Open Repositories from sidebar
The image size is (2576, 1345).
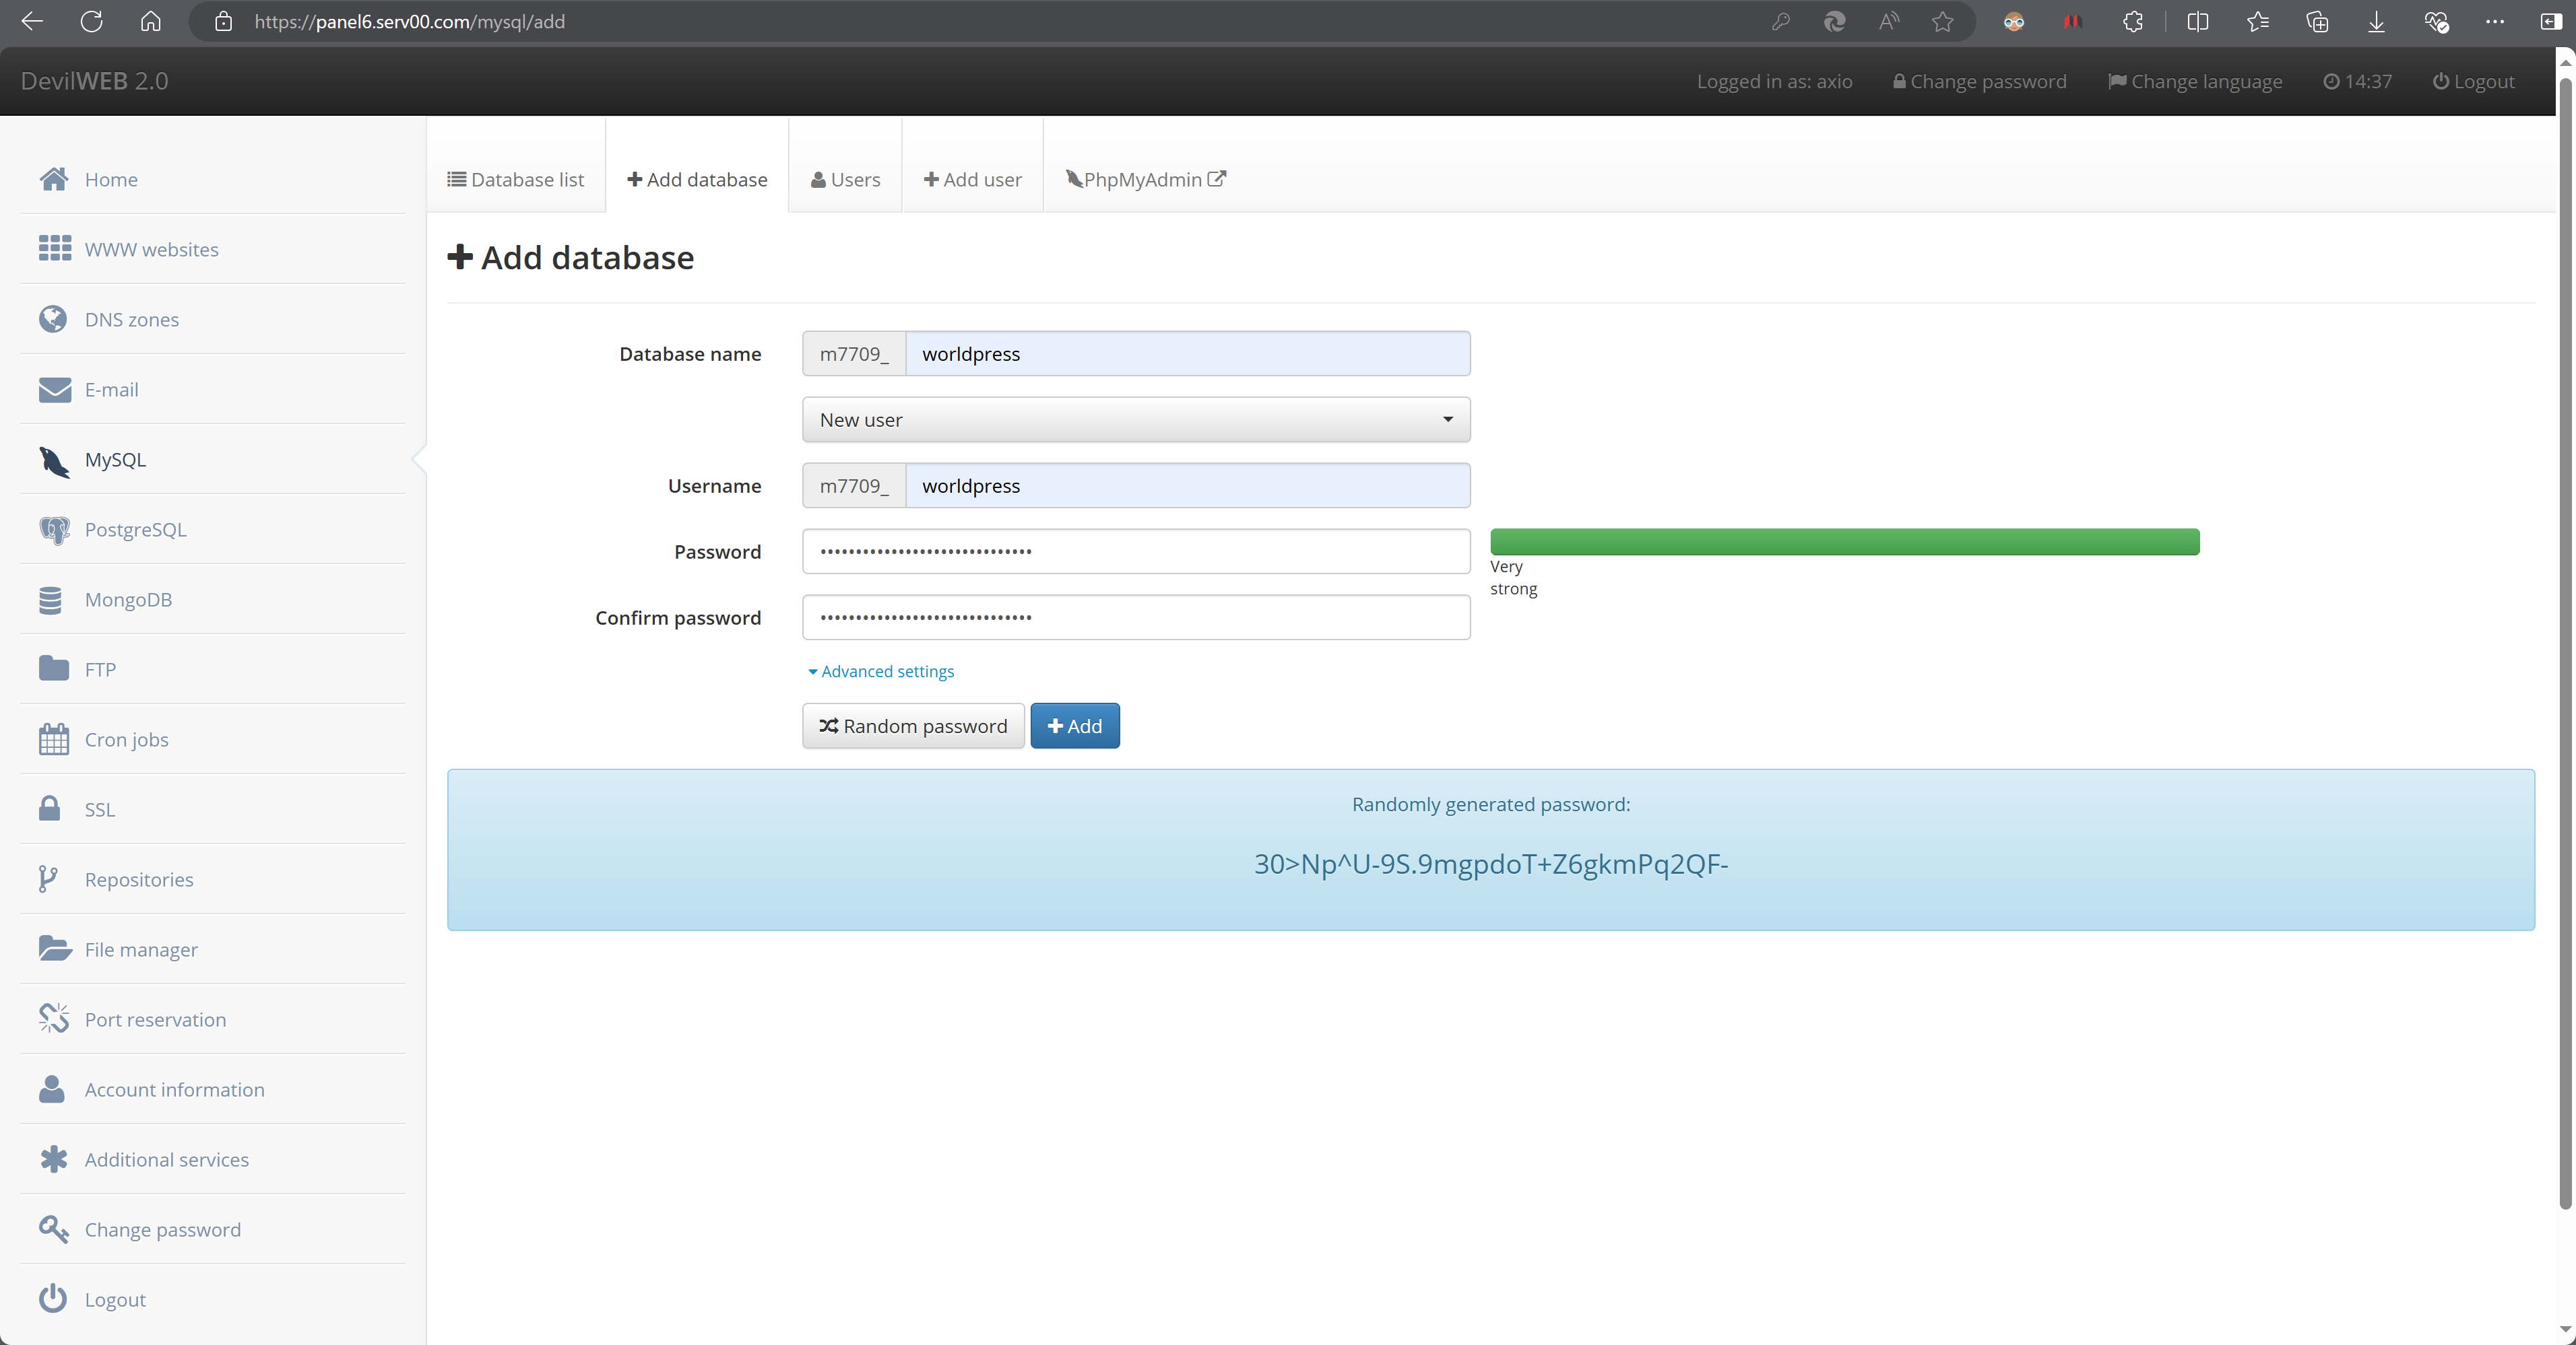(x=139, y=879)
